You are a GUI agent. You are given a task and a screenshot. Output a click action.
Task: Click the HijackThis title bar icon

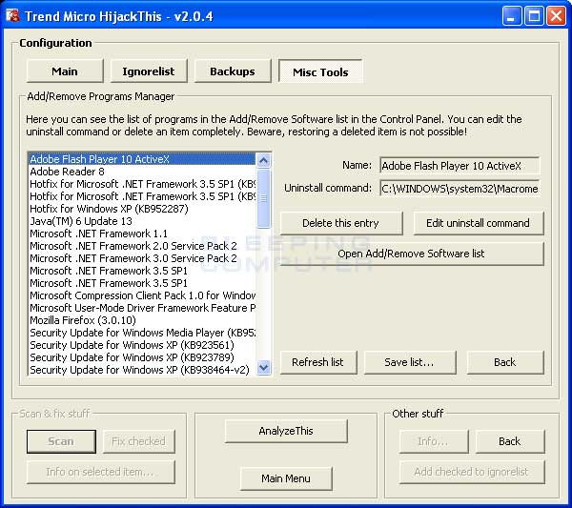pyautogui.click(x=12, y=16)
